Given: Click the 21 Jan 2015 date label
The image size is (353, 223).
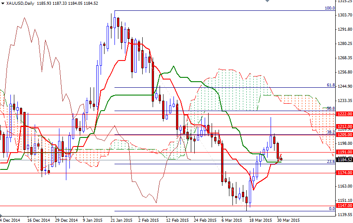Looking at the screenshot, I should 121,220.
